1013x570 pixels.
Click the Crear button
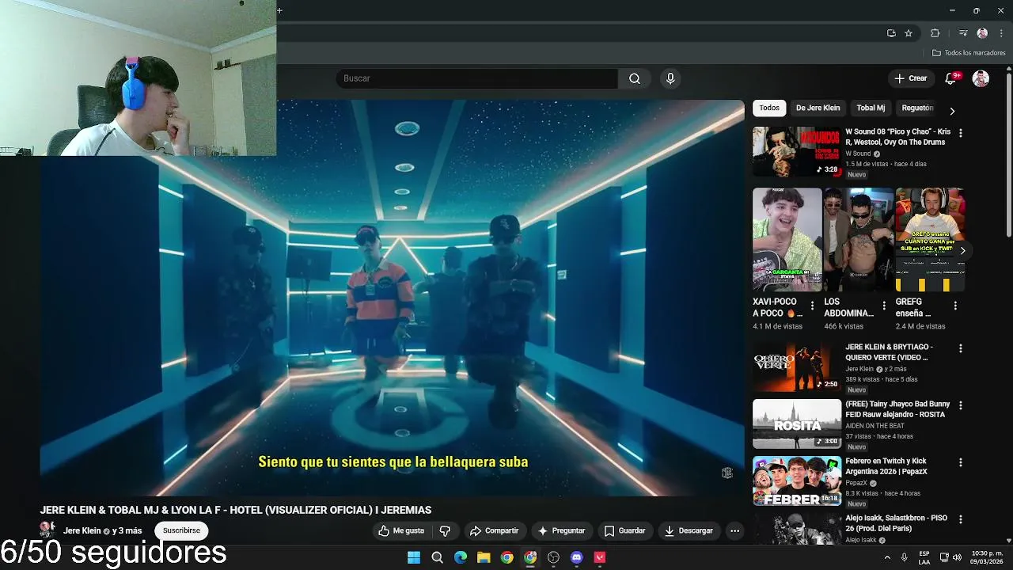(911, 78)
